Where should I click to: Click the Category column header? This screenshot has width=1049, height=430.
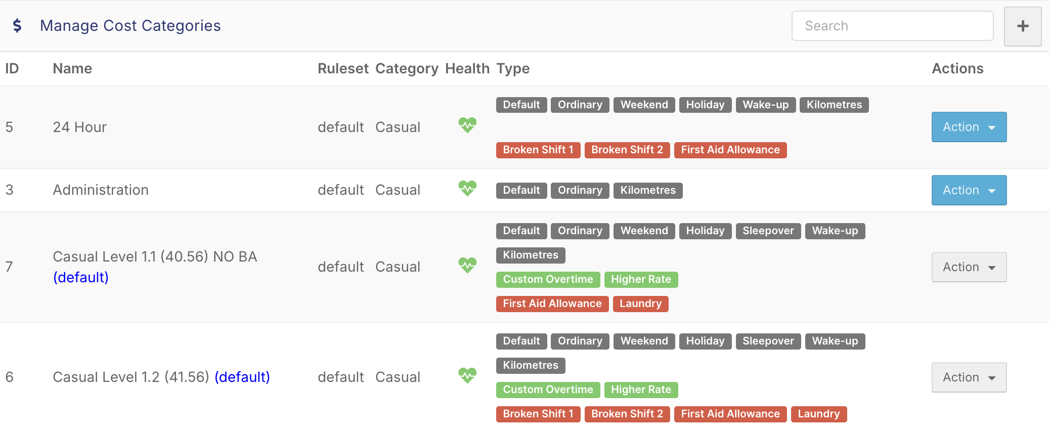click(x=407, y=68)
